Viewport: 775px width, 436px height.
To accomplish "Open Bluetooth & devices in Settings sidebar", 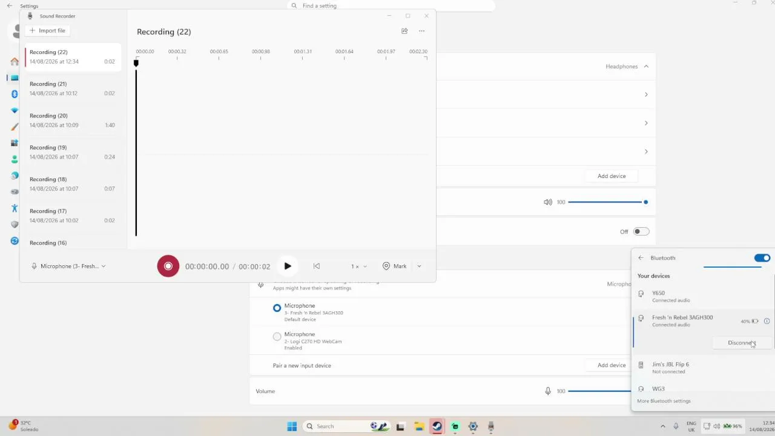I will point(15,94).
